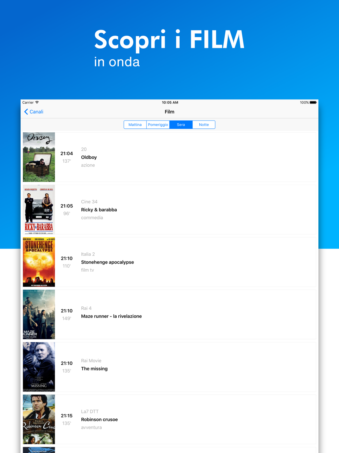Select the Stonehenge apocalypse title
The image size is (339, 453).
107,262
